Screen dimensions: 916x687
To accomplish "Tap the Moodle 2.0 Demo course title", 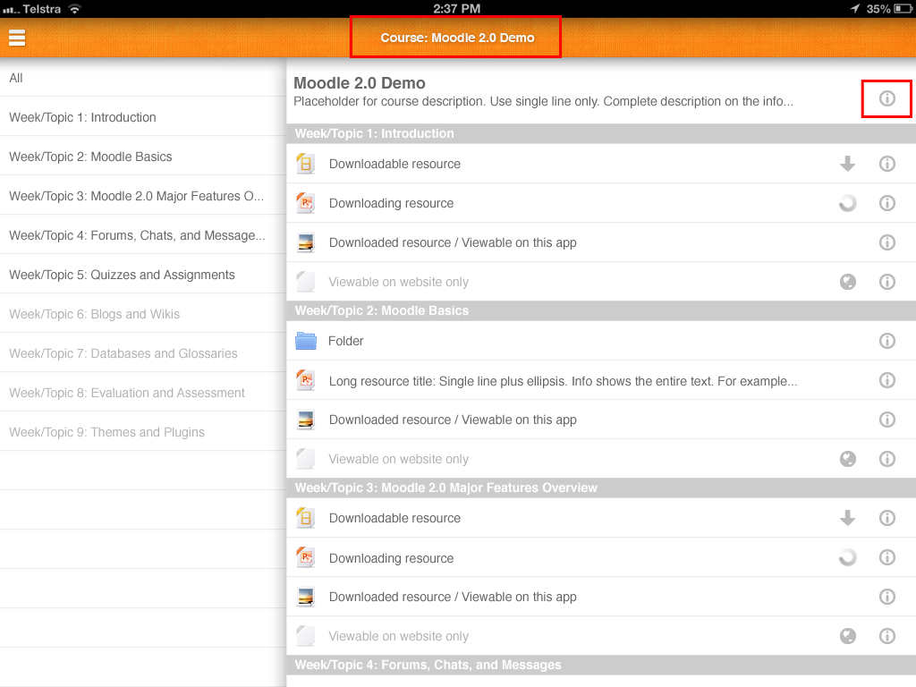I will coord(360,83).
